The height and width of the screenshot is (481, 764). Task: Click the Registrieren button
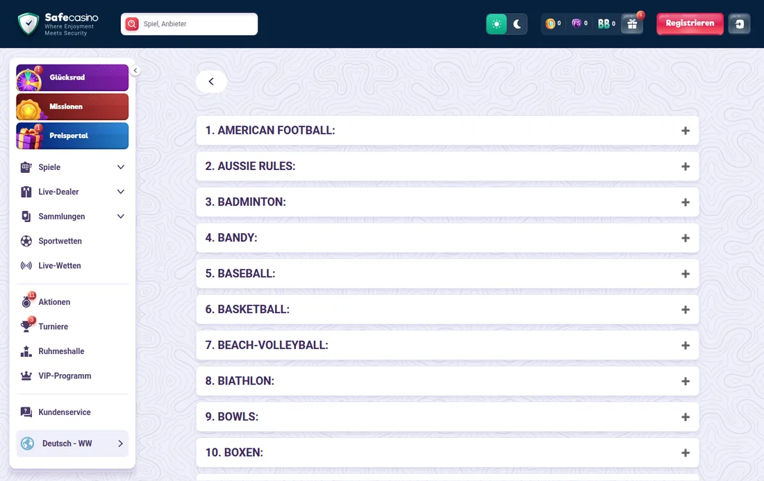[x=690, y=24]
